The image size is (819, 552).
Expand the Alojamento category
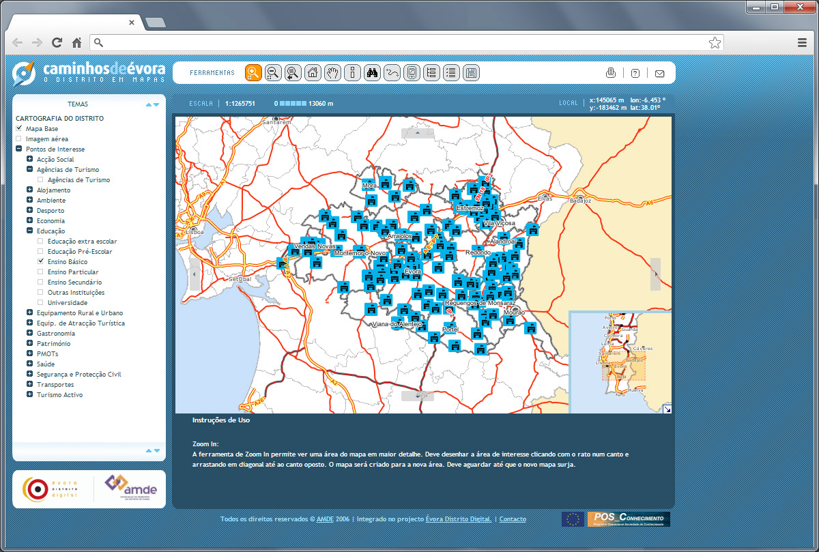[x=30, y=190]
